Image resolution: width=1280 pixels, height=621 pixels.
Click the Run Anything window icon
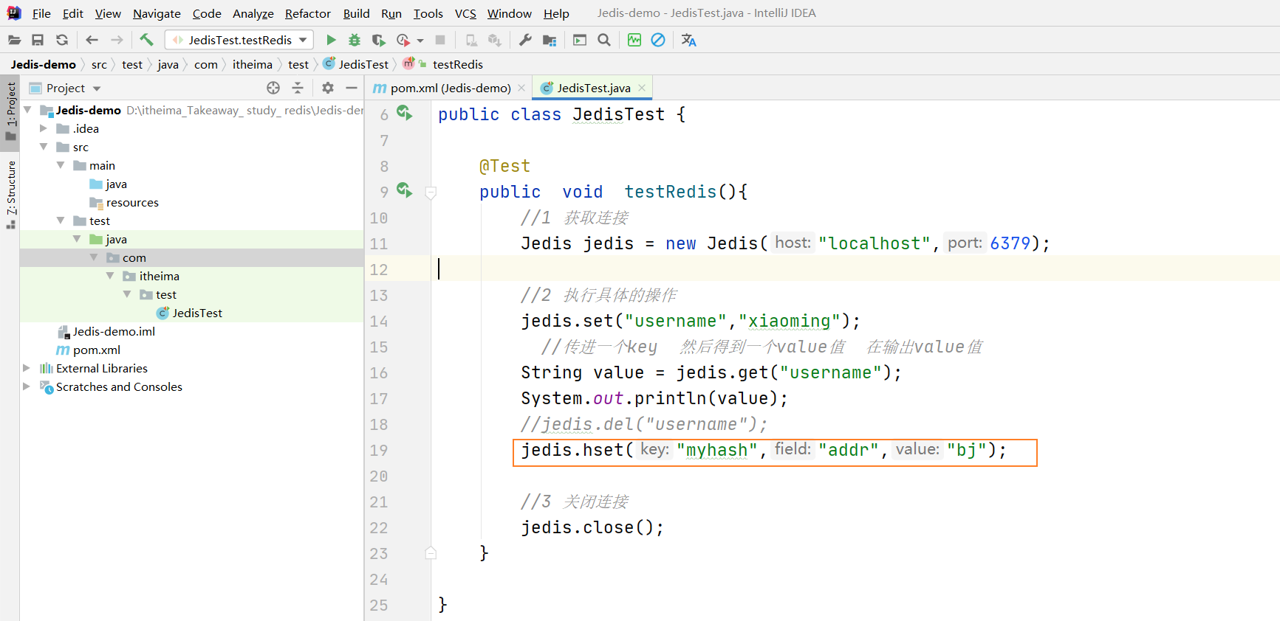(x=580, y=40)
